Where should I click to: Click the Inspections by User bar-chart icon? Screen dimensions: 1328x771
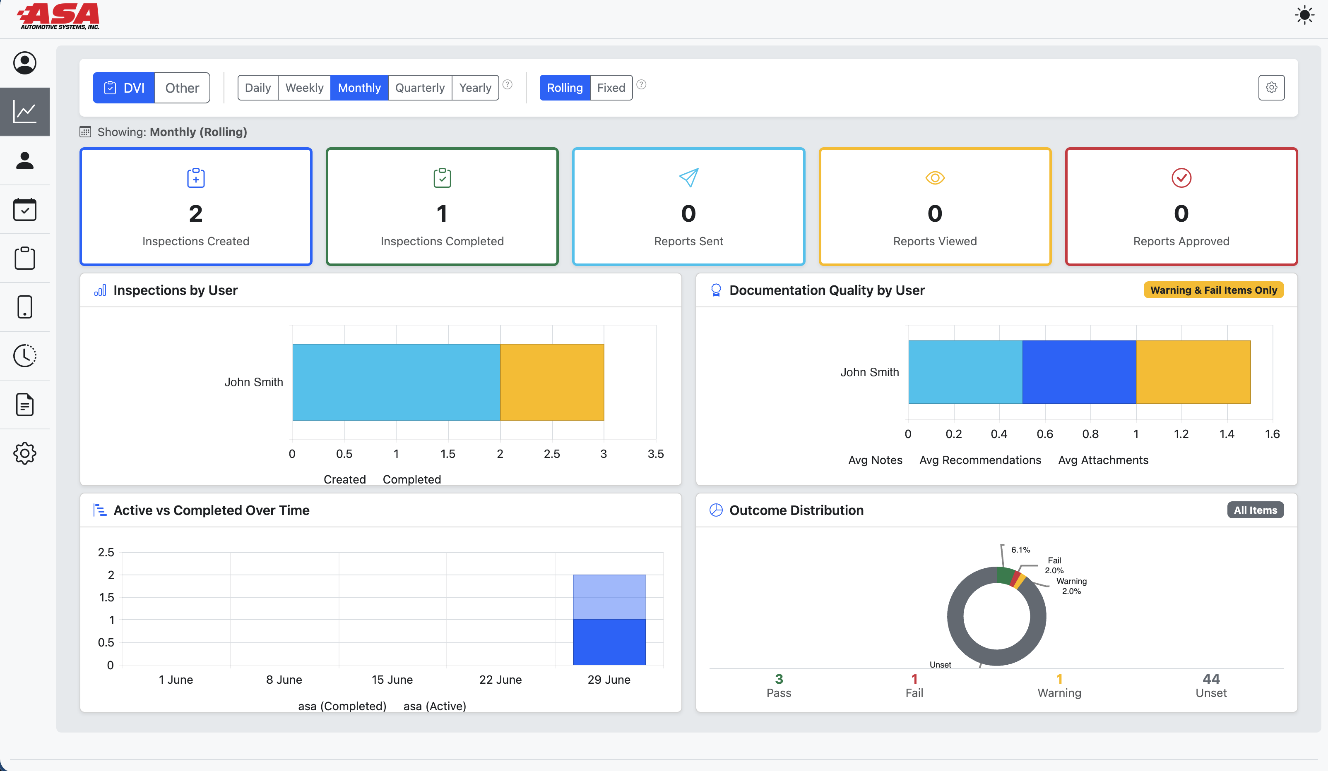click(x=100, y=290)
